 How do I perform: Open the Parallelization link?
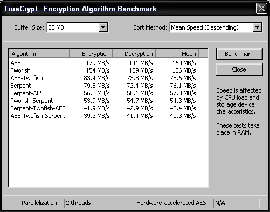point(40,203)
